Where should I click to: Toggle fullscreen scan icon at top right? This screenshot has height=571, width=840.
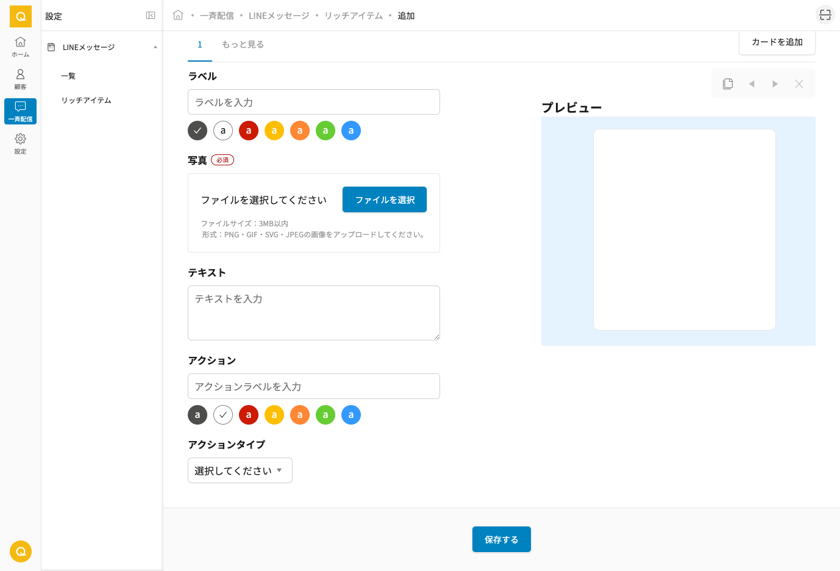[825, 15]
